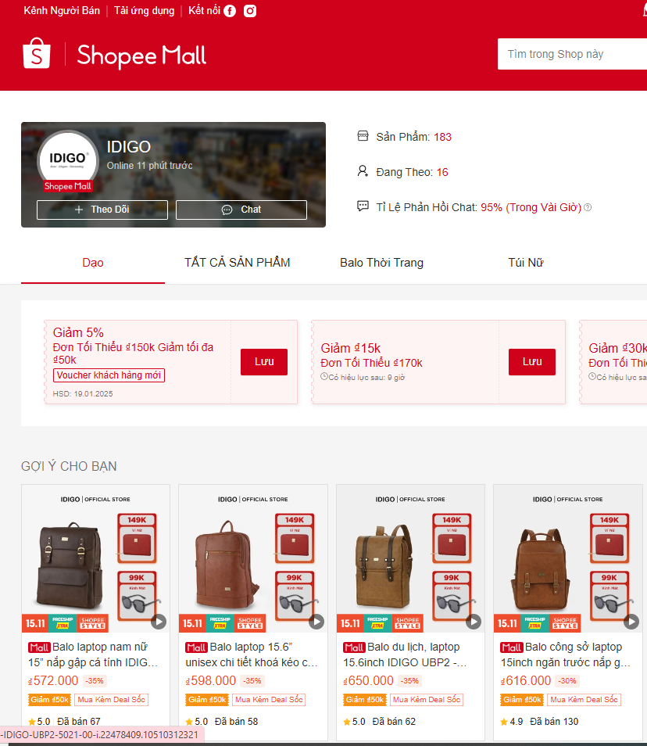Click the Shopee shopping bag logo
The height and width of the screenshot is (746, 647).
pos(37,53)
